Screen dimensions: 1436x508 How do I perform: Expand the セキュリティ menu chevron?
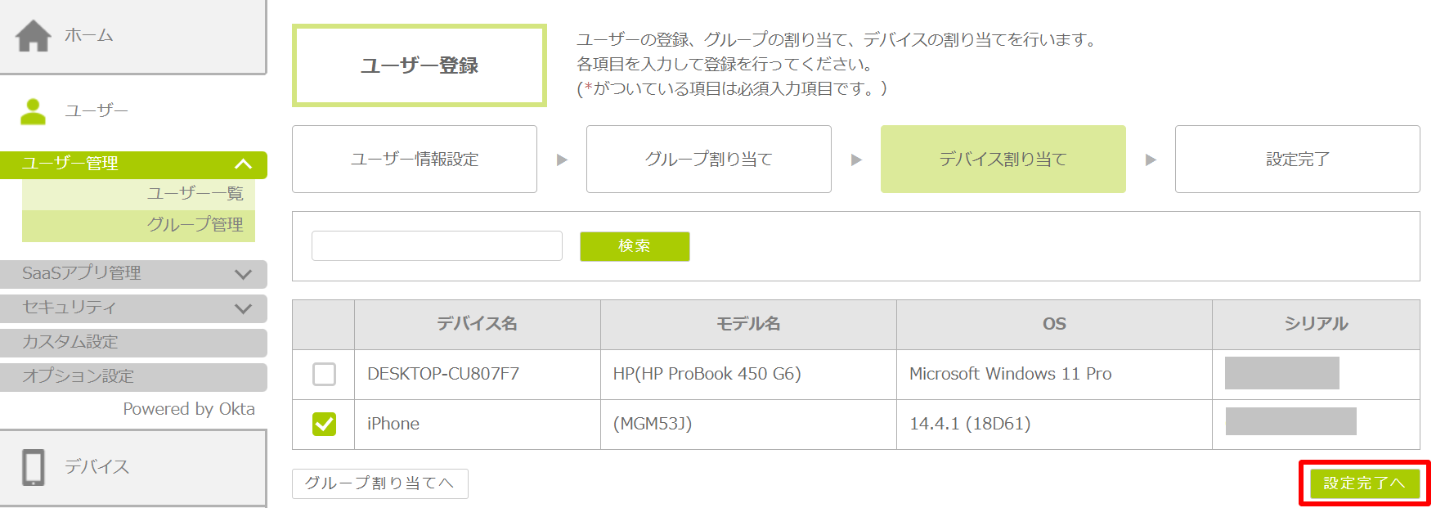(x=243, y=308)
